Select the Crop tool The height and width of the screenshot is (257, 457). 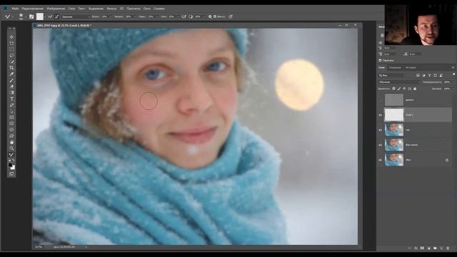coord(11,68)
